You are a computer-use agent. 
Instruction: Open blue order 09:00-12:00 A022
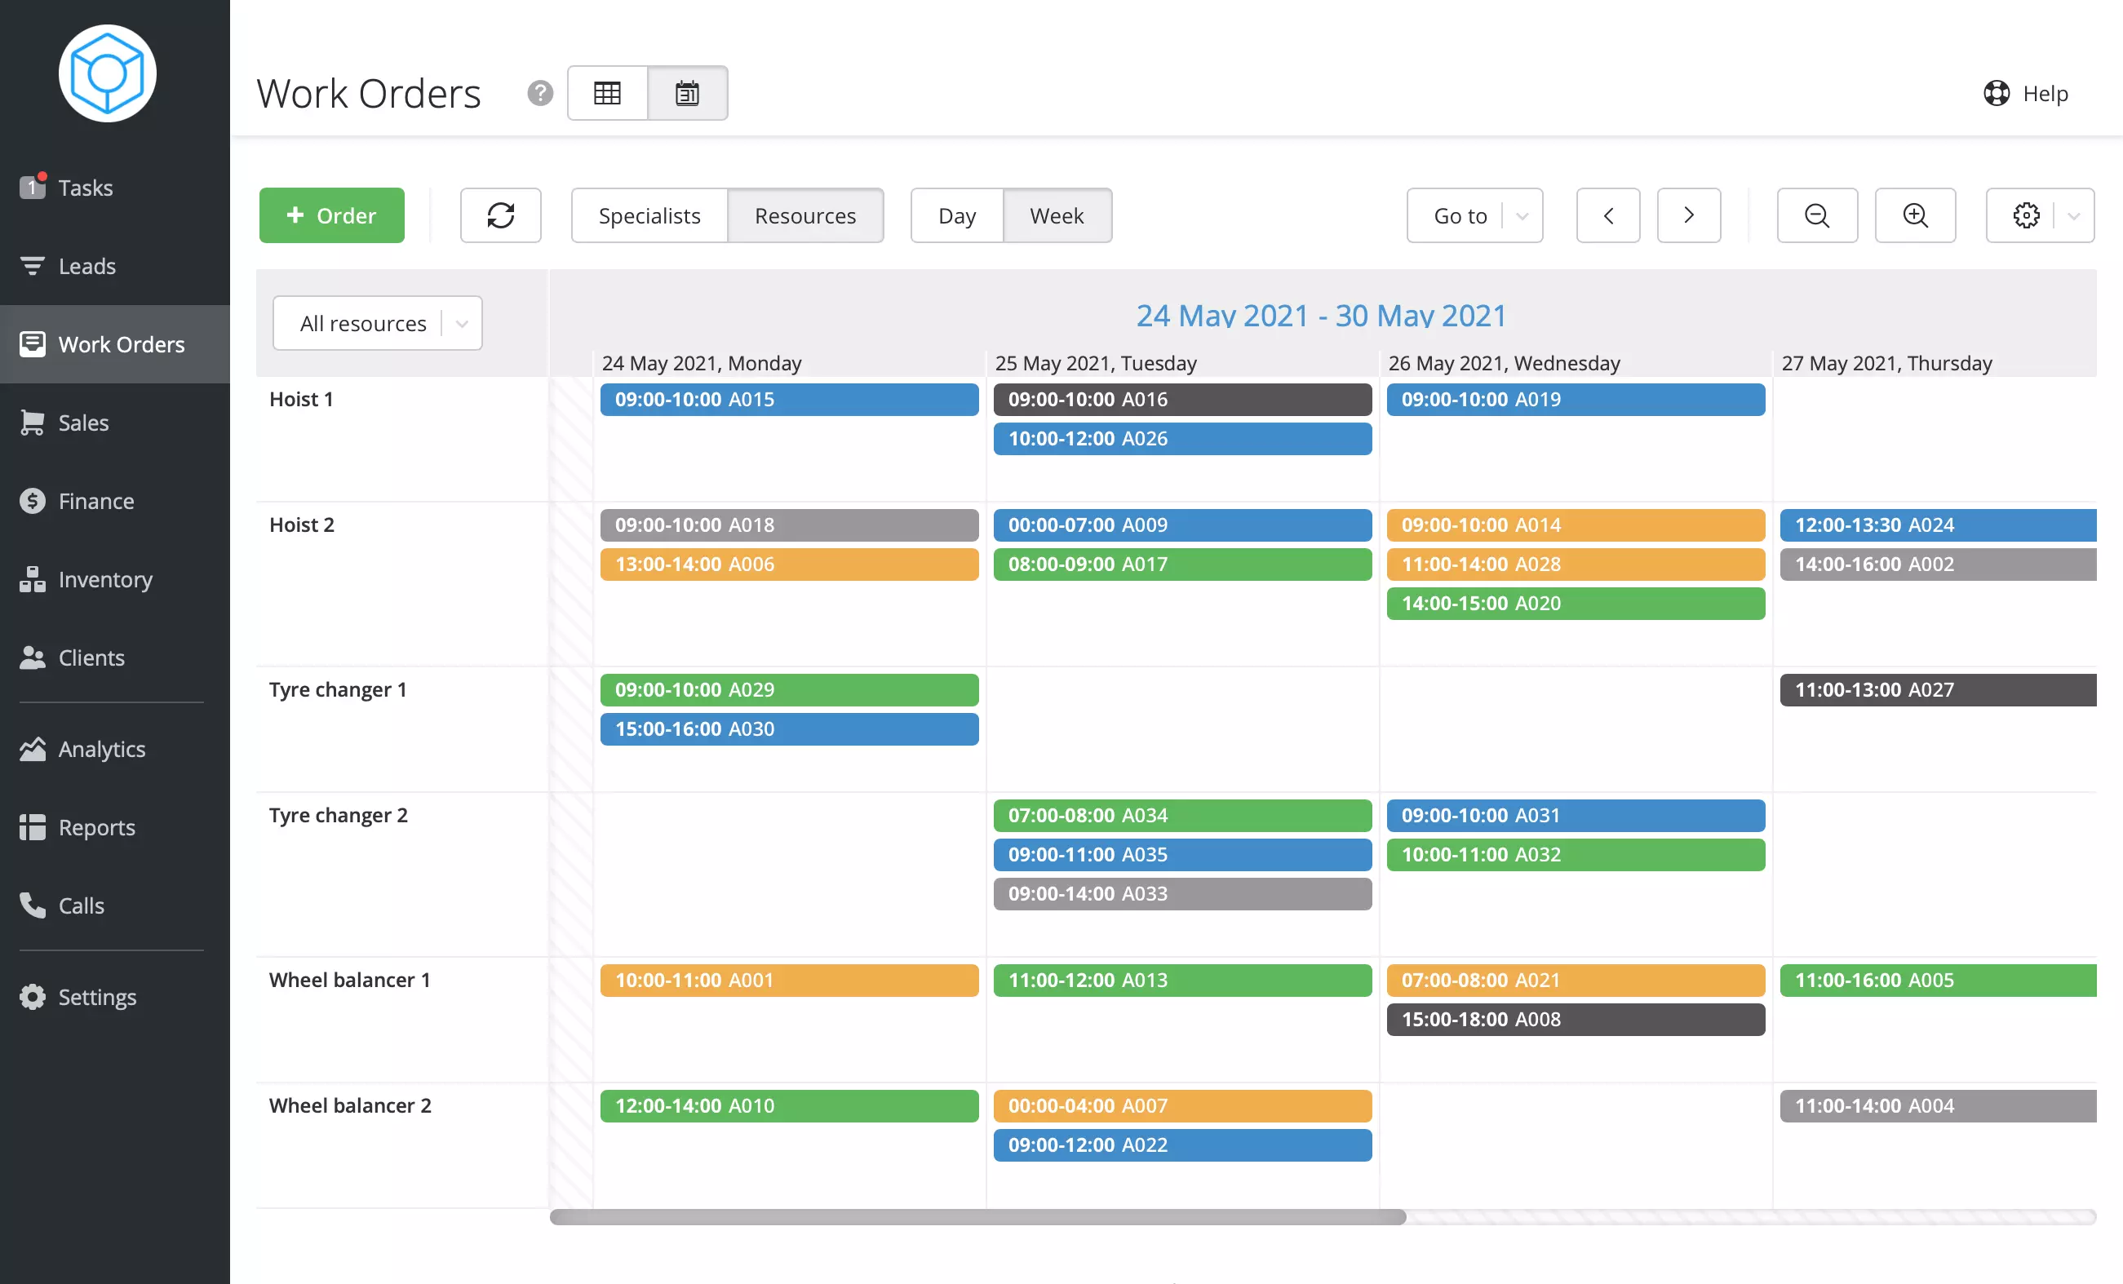tap(1182, 1145)
